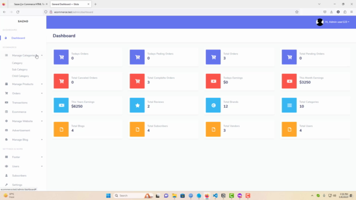Go back using the browser back arrow
356x200 pixels.
point(4,12)
